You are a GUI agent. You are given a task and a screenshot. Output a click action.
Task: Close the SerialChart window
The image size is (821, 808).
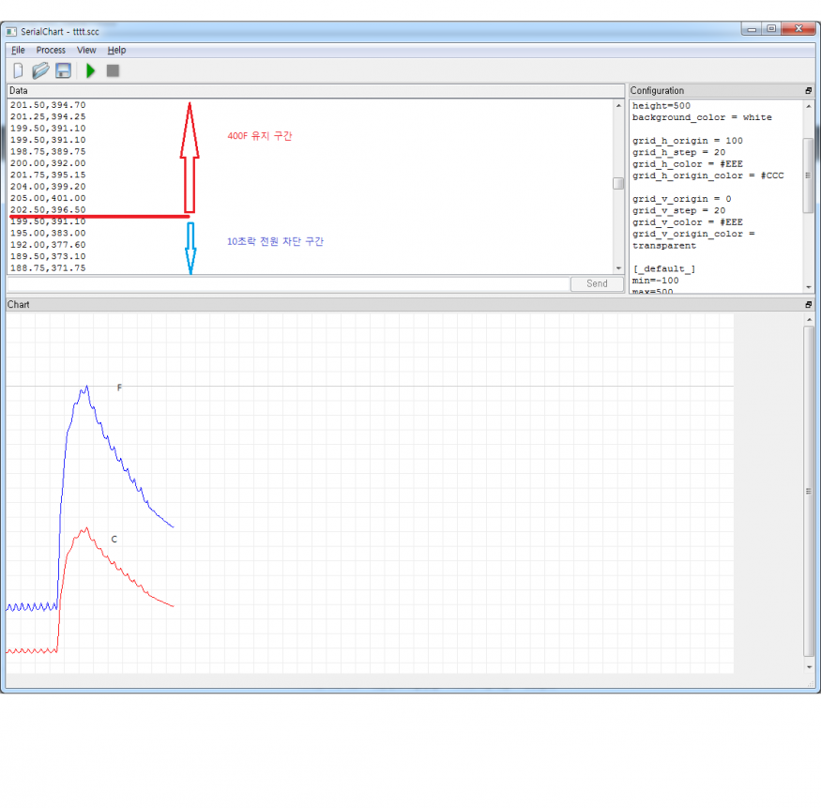[798, 29]
